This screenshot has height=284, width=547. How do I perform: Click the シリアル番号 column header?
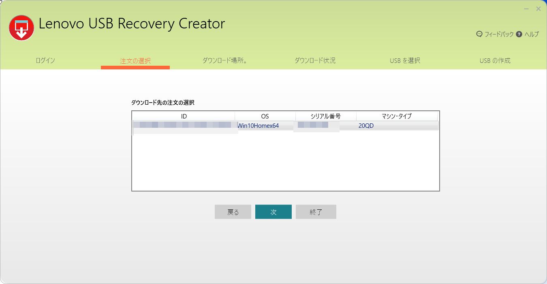coord(326,116)
